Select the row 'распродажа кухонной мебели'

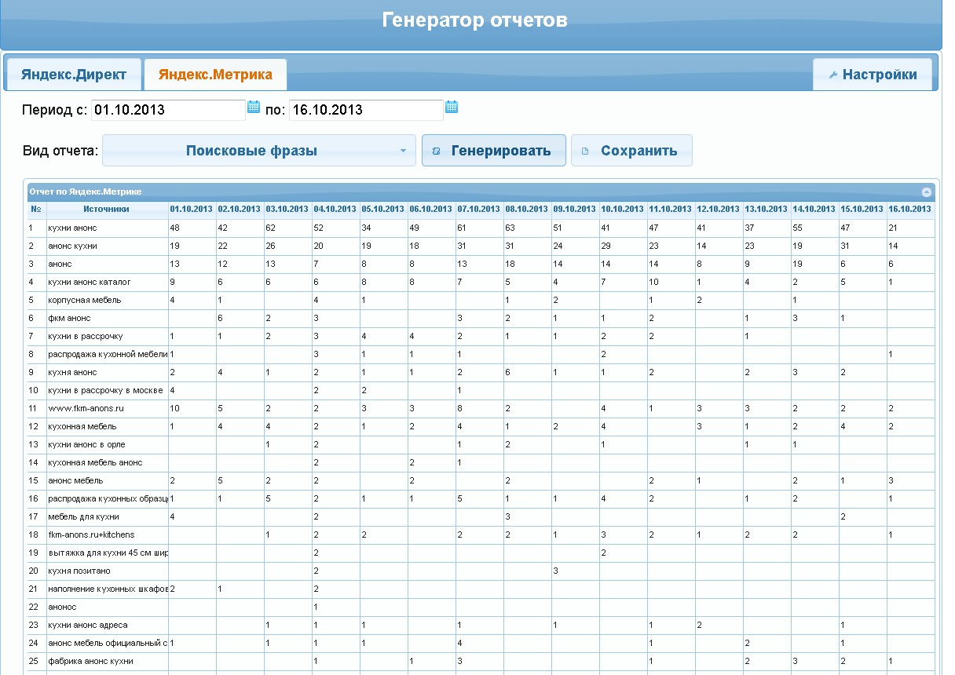click(480, 355)
